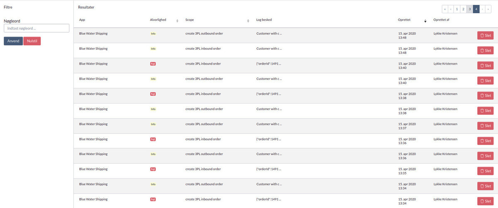Sort by Scope column sort arrow

pos(248,20)
